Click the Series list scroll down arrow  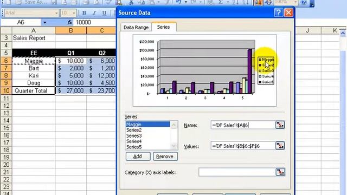tap(173, 146)
